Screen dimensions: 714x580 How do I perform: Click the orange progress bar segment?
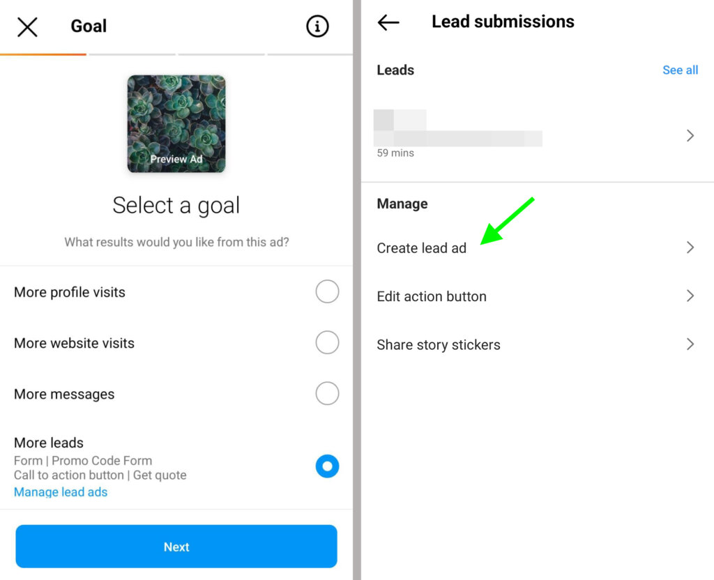click(x=42, y=52)
